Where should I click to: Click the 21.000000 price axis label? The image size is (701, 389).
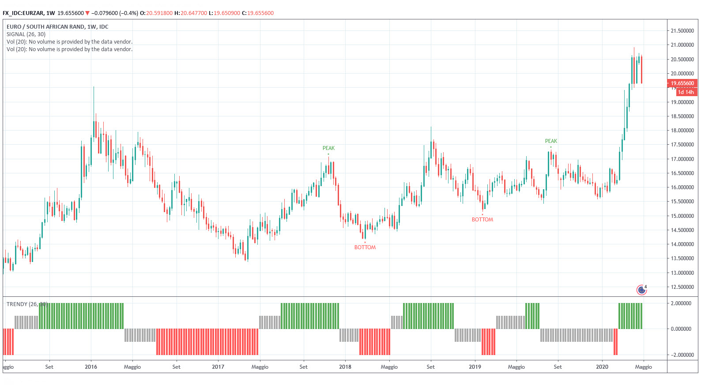pyautogui.click(x=682, y=45)
